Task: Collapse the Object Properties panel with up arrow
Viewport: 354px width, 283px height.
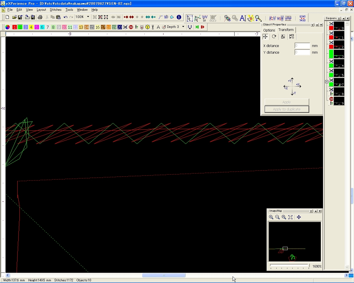Action: pyautogui.click(x=317, y=25)
